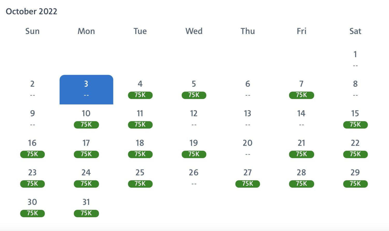Select the currently highlighted October 3 date
Viewport: 389px width, 231px height.
pos(86,89)
